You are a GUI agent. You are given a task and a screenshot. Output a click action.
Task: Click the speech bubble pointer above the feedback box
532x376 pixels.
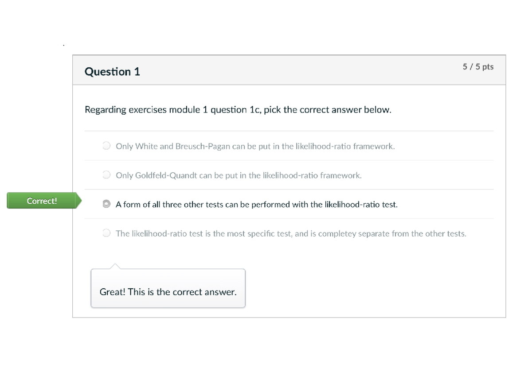click(x=114, y=266)
